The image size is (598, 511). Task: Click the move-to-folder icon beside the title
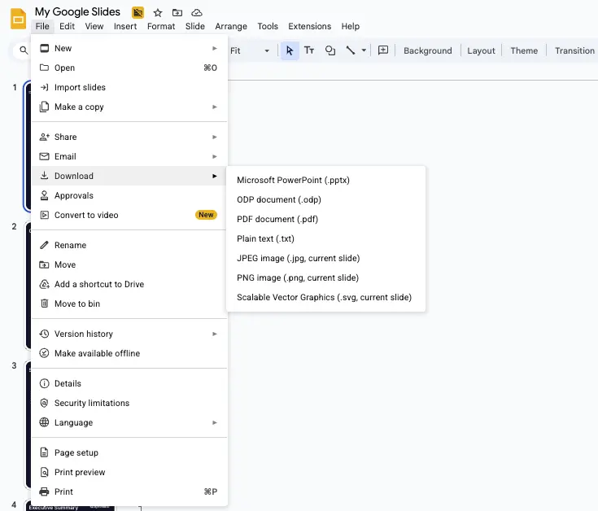[177, 13]
